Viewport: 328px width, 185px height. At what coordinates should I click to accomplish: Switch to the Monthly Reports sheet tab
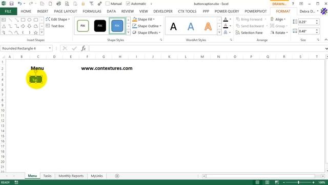(x=71, y=176)
